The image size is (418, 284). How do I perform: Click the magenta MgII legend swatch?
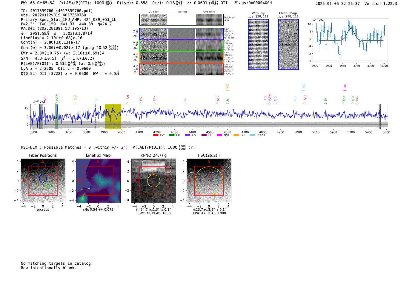coord(219,135)
